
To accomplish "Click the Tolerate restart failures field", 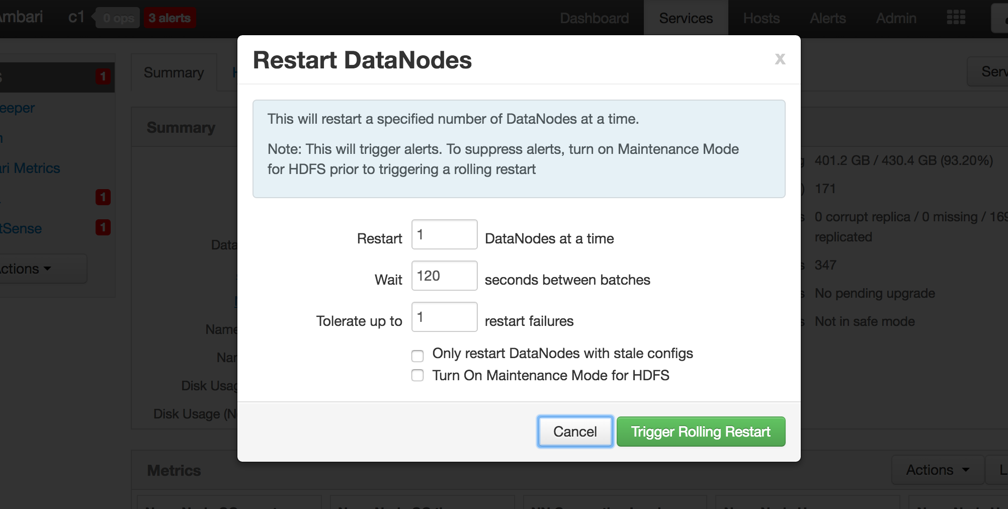I will coord(444,317).
